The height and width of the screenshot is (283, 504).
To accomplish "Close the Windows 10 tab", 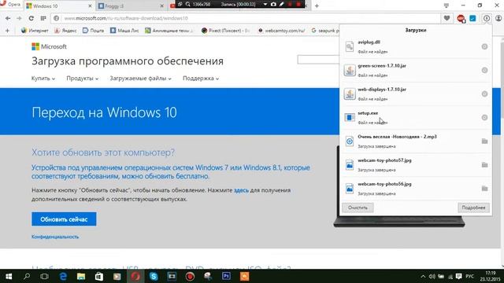I will (x=90, y=6).
